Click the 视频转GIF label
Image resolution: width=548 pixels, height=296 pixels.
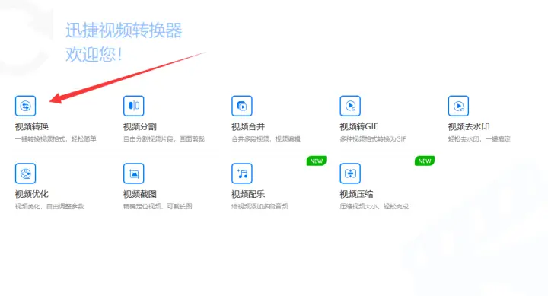359,126
